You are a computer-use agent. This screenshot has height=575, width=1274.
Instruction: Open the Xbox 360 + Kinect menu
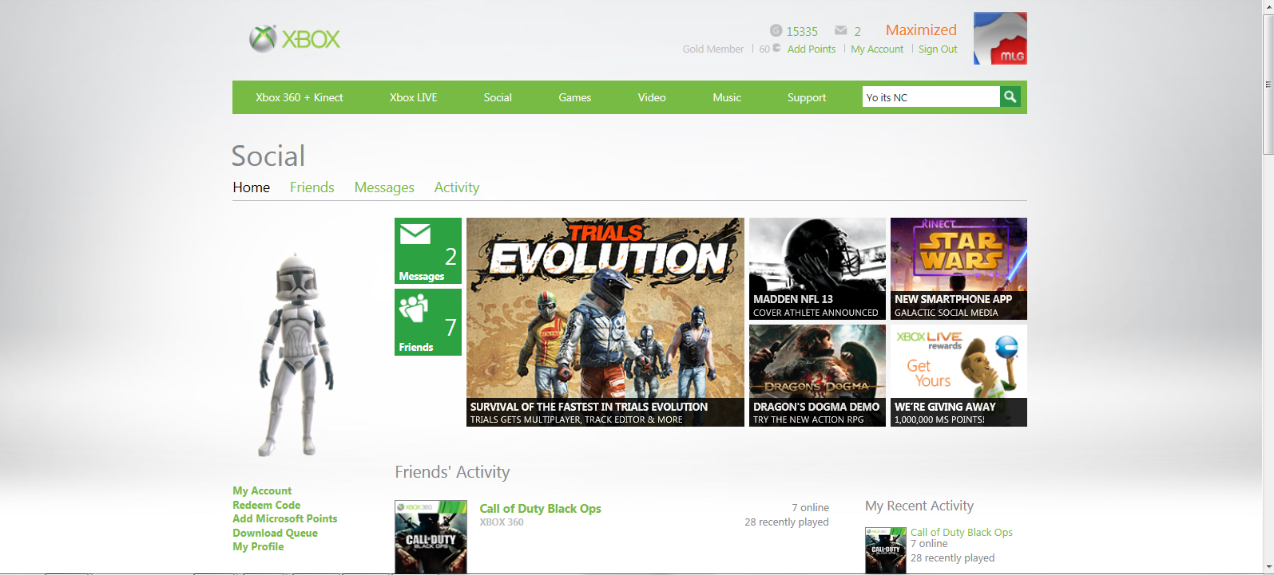(299, 97)
